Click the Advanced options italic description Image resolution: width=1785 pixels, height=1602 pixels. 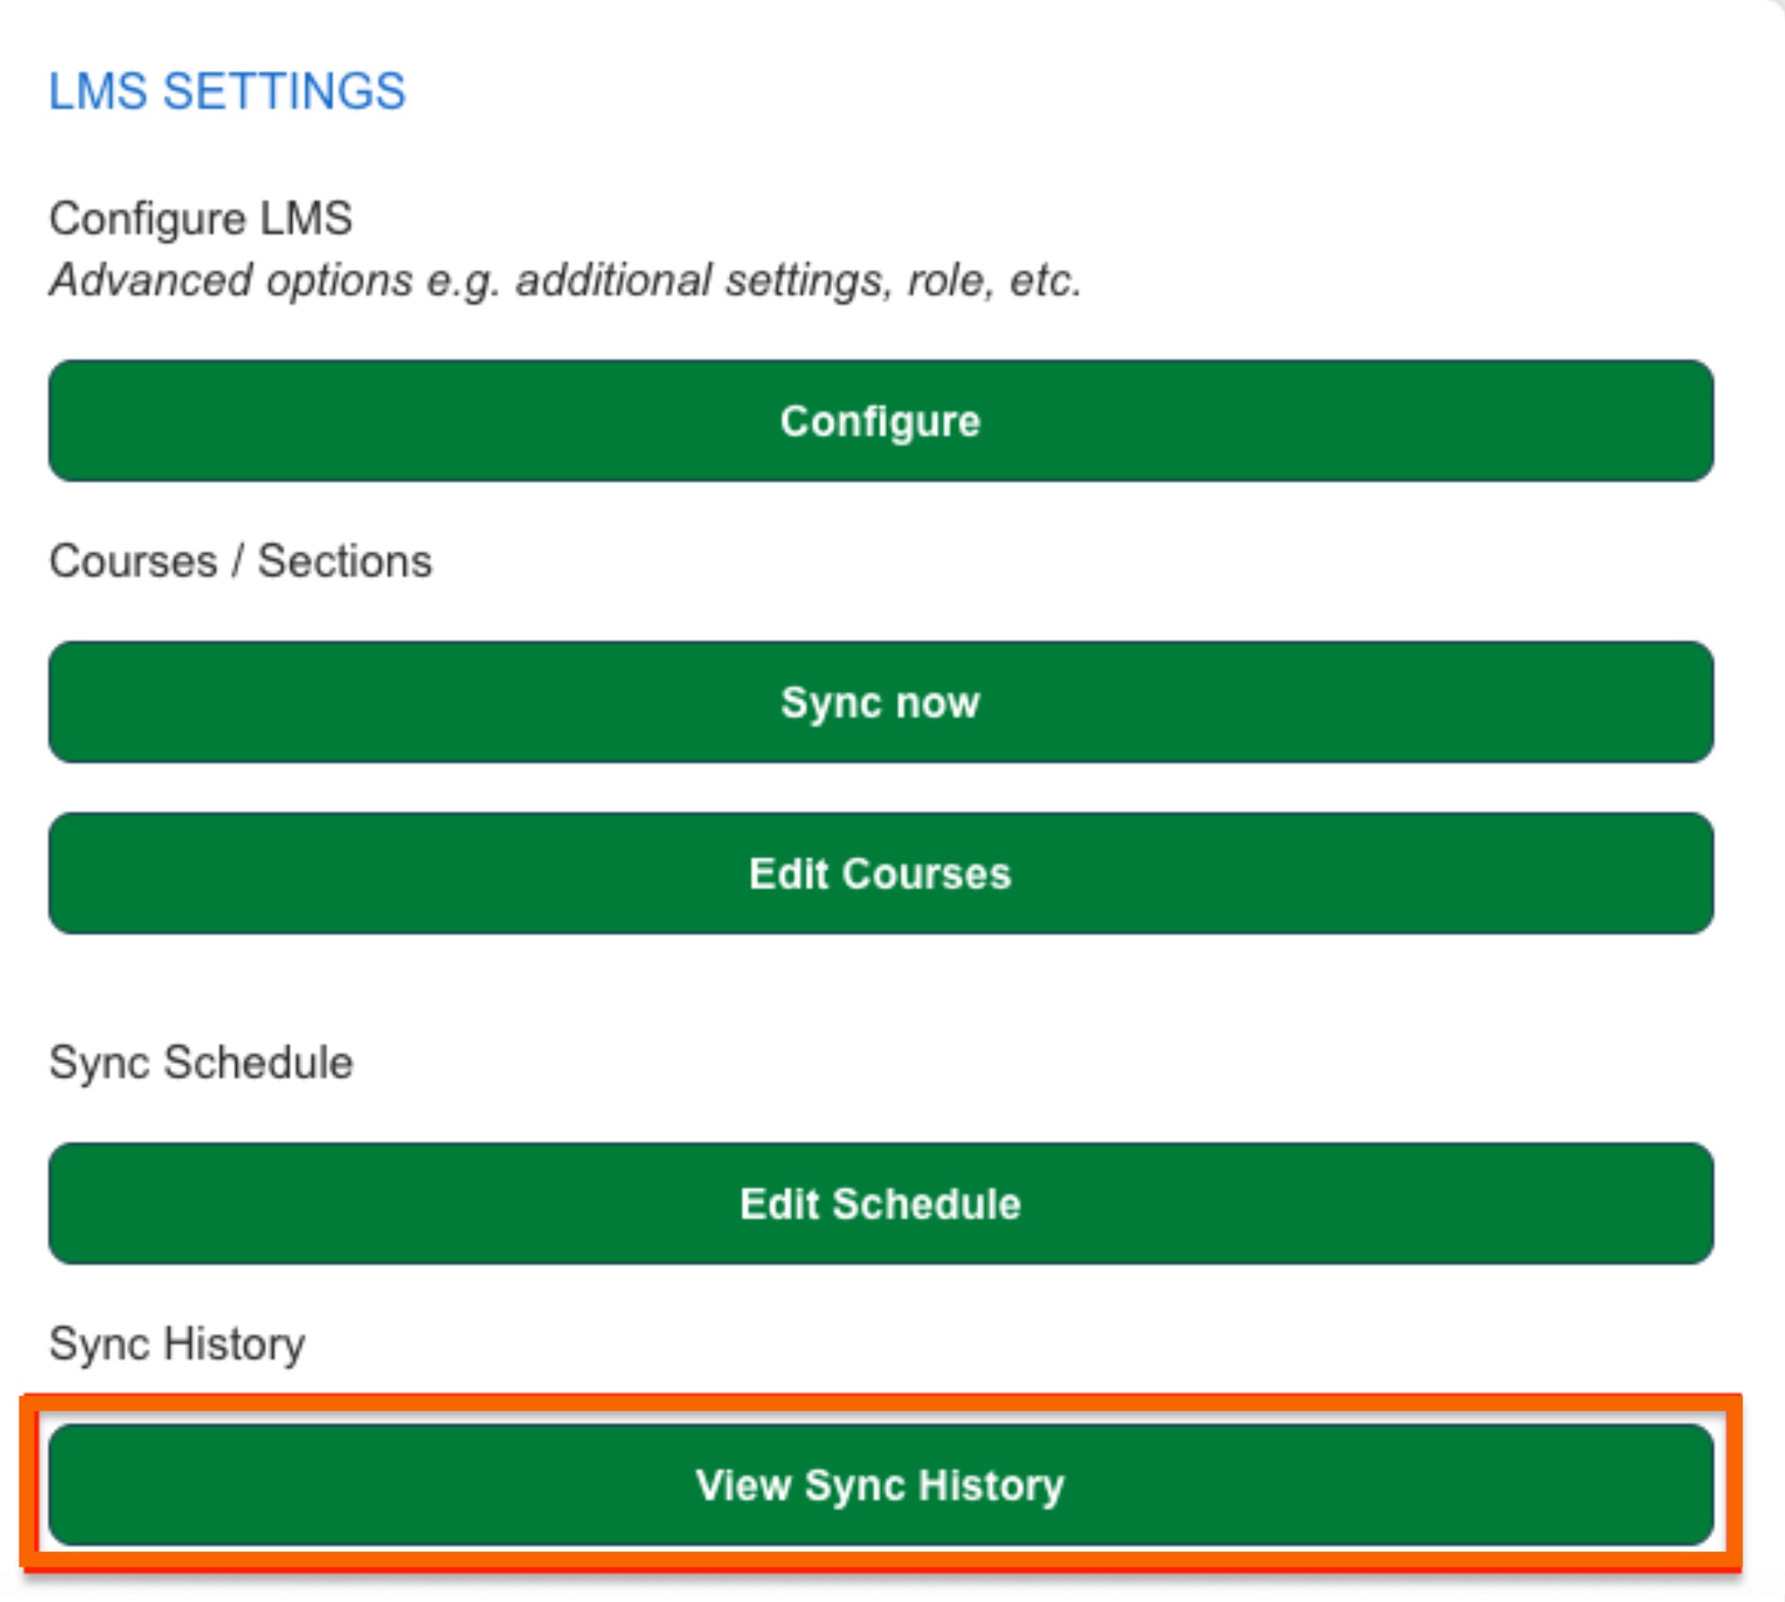[x=565, y=281]
